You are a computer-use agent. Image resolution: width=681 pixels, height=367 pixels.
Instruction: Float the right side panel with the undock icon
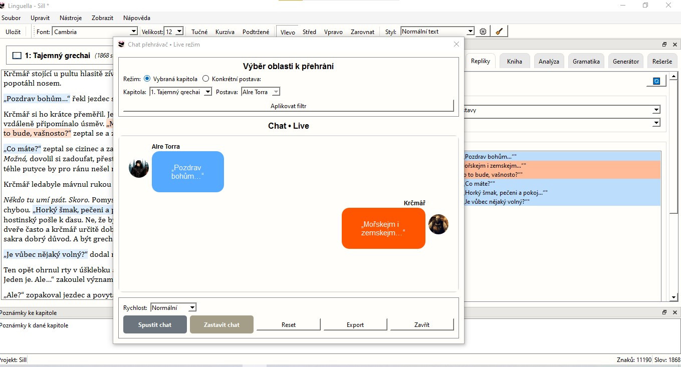point(664,45)
